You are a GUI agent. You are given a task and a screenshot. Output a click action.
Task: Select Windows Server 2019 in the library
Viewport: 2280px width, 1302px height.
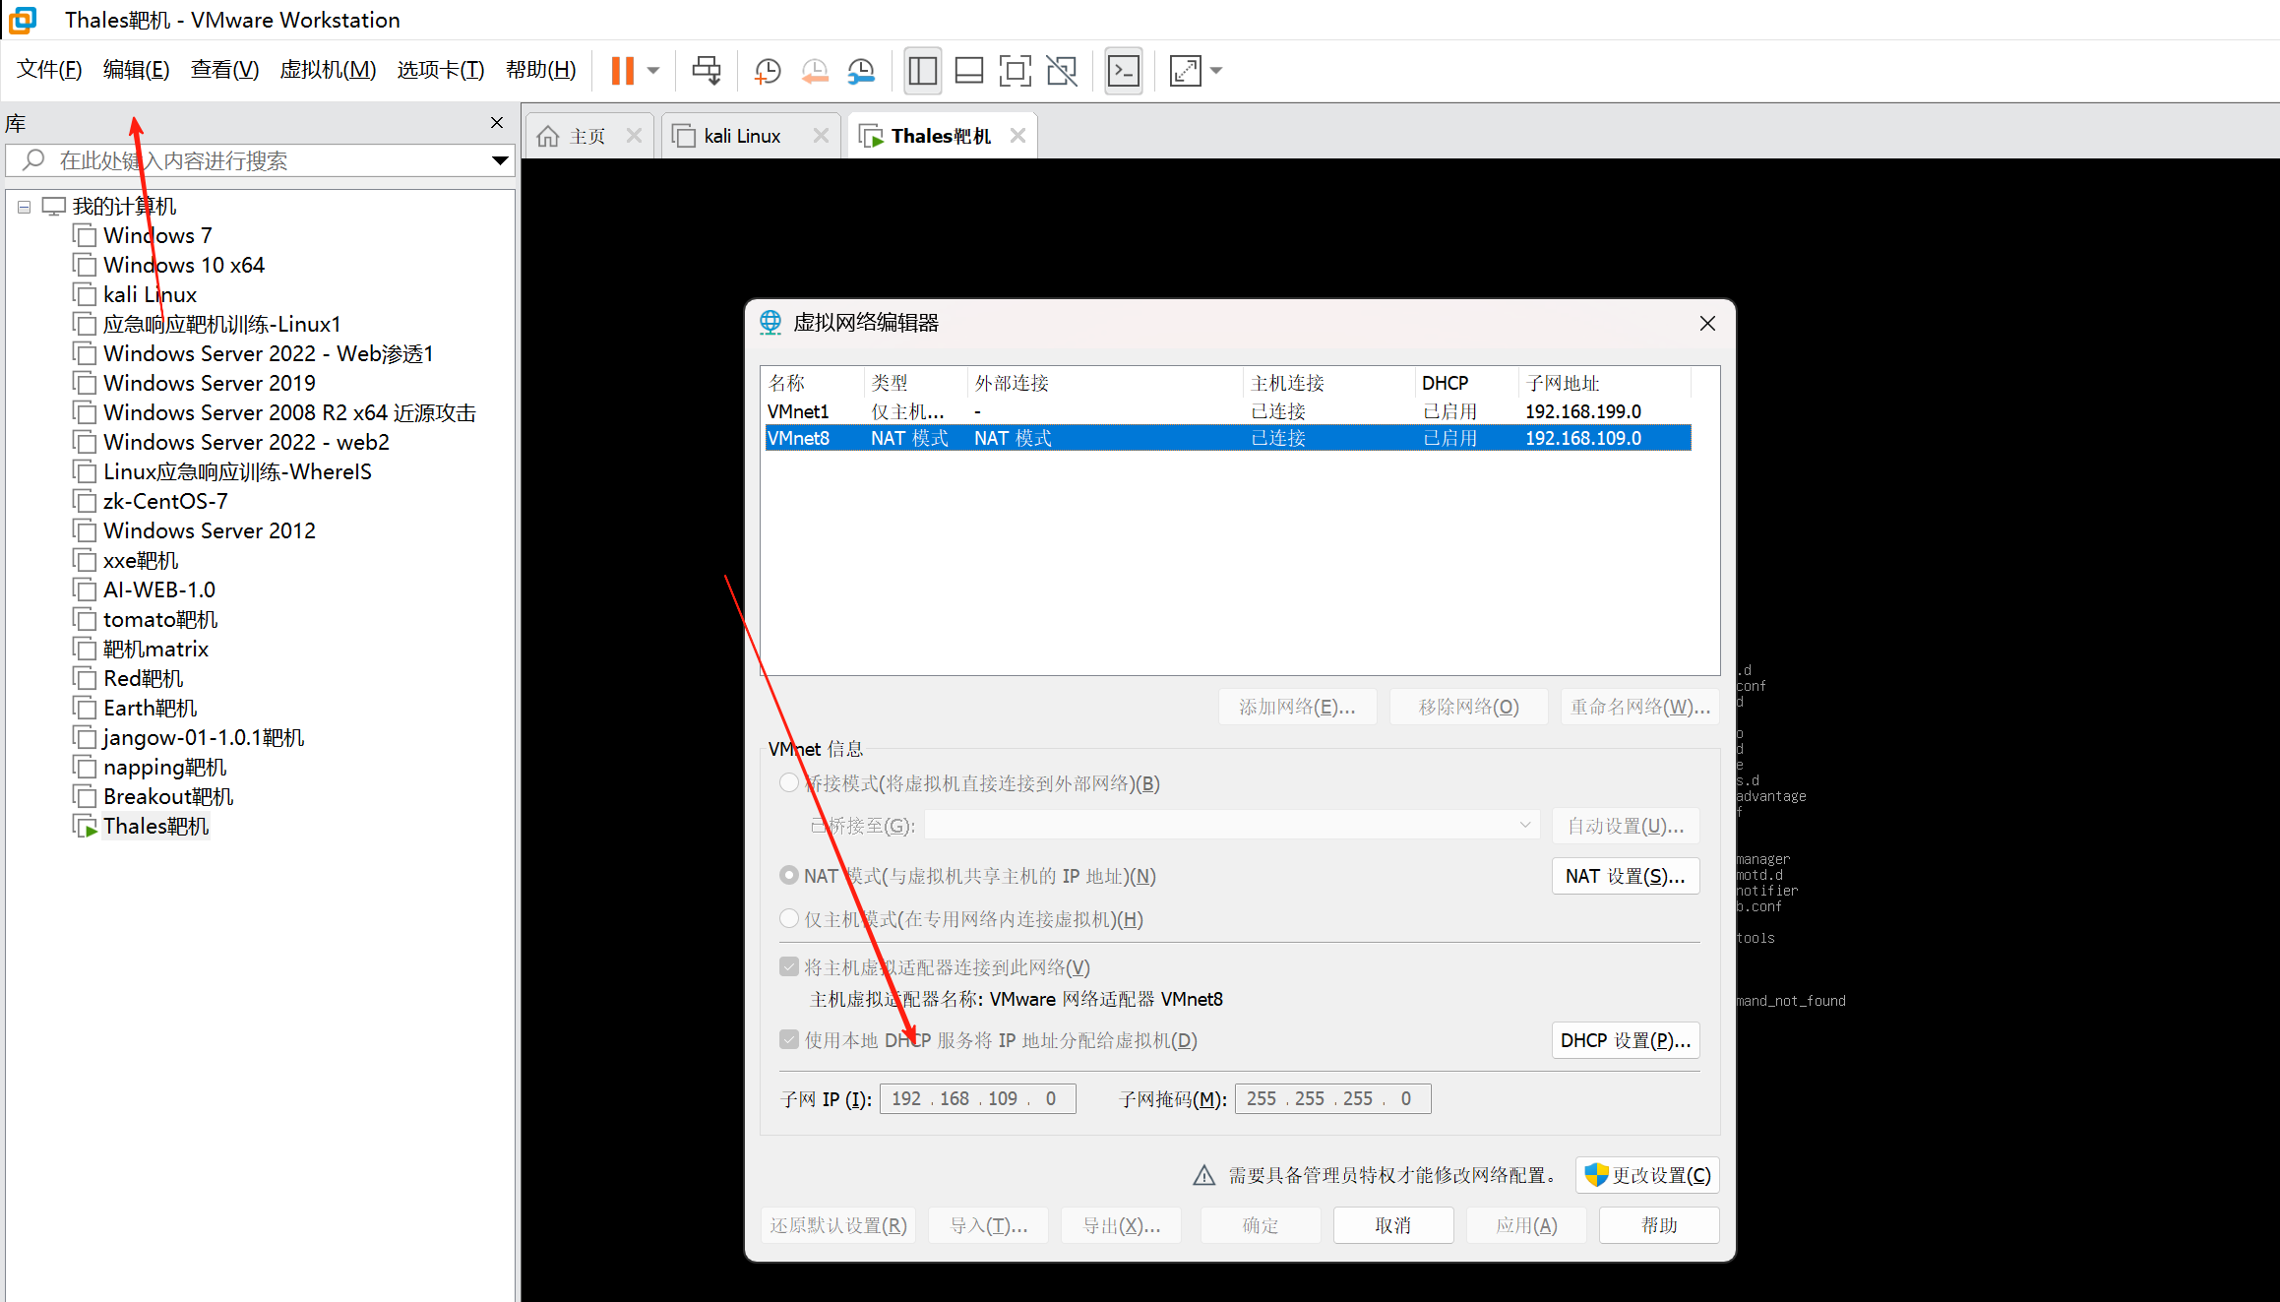pyautogui.click(x=210, y=384)
